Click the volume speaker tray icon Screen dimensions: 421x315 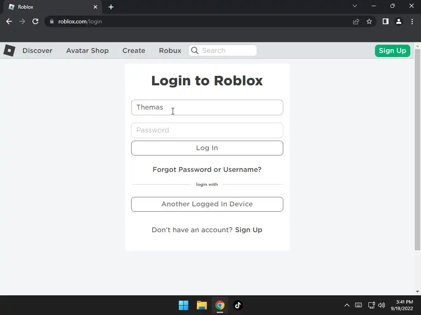pos(382,305)
